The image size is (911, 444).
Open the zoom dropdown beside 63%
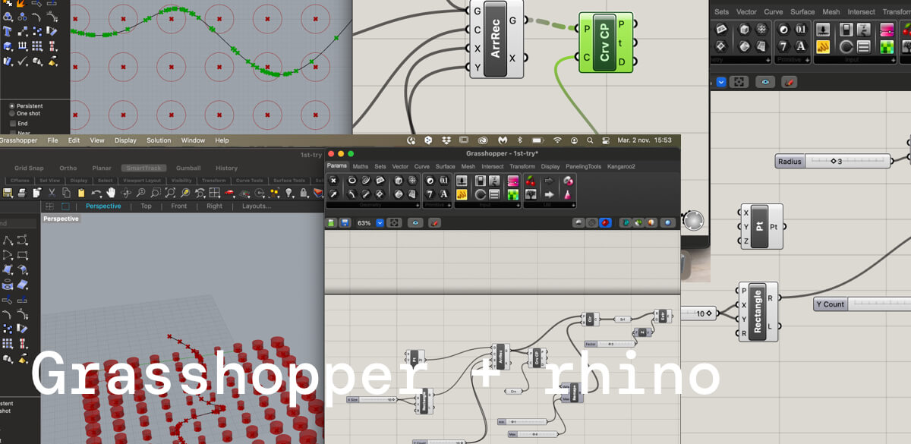[380, 223]
